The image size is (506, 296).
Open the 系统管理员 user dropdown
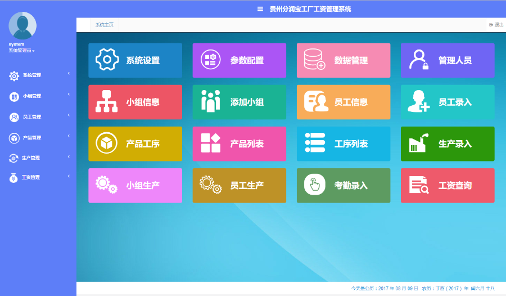coord(21,51)
